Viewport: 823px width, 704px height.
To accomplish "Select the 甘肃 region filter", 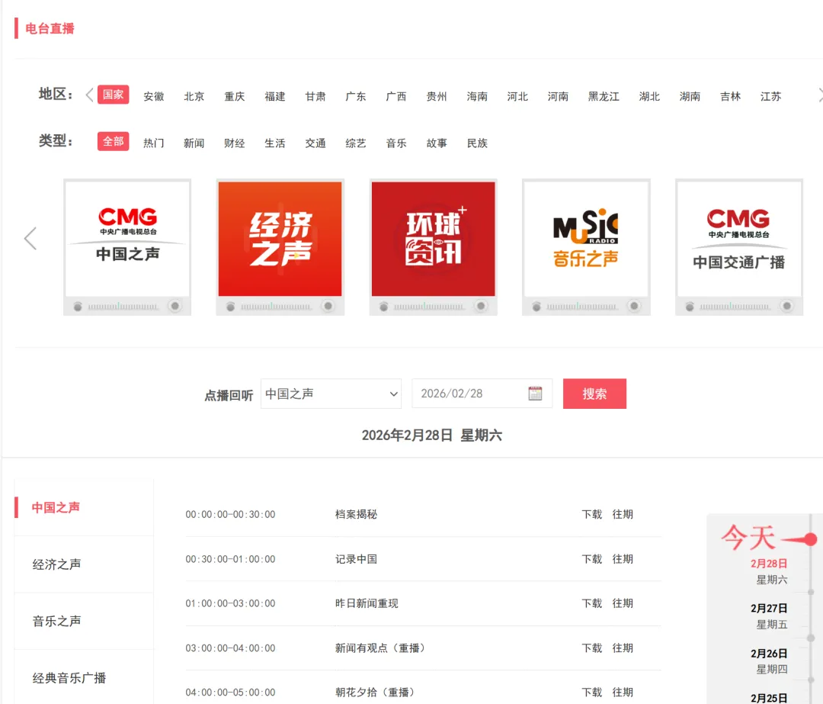I will (315, 96).
